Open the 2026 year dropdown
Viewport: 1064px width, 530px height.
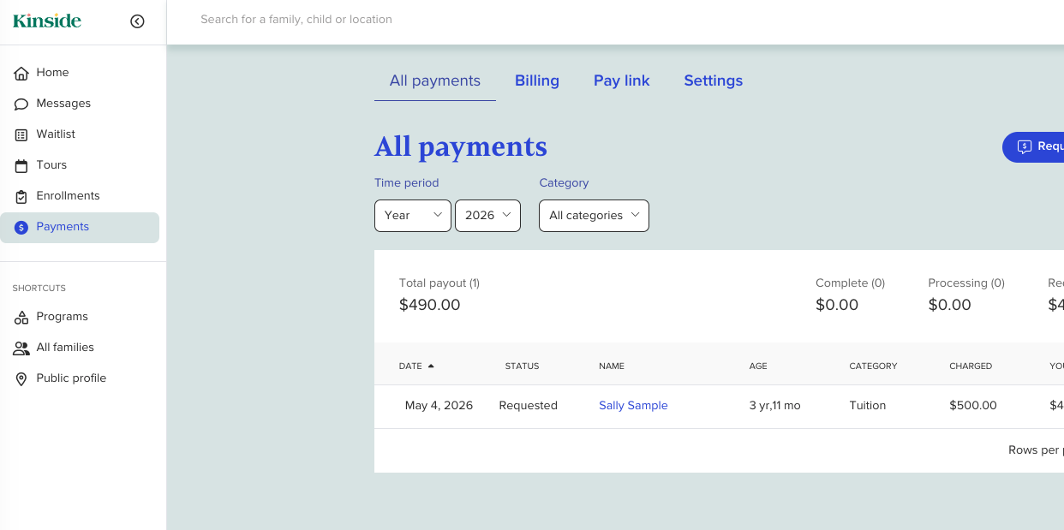click(487, 216)
